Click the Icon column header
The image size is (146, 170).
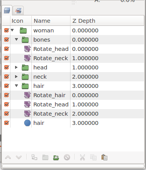point(21,21)
